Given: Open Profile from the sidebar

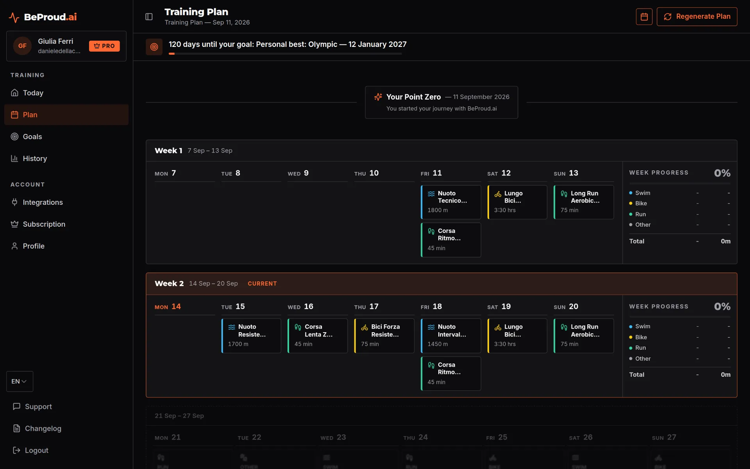Looking at the screenshot, I should click(x=66, y=246).
